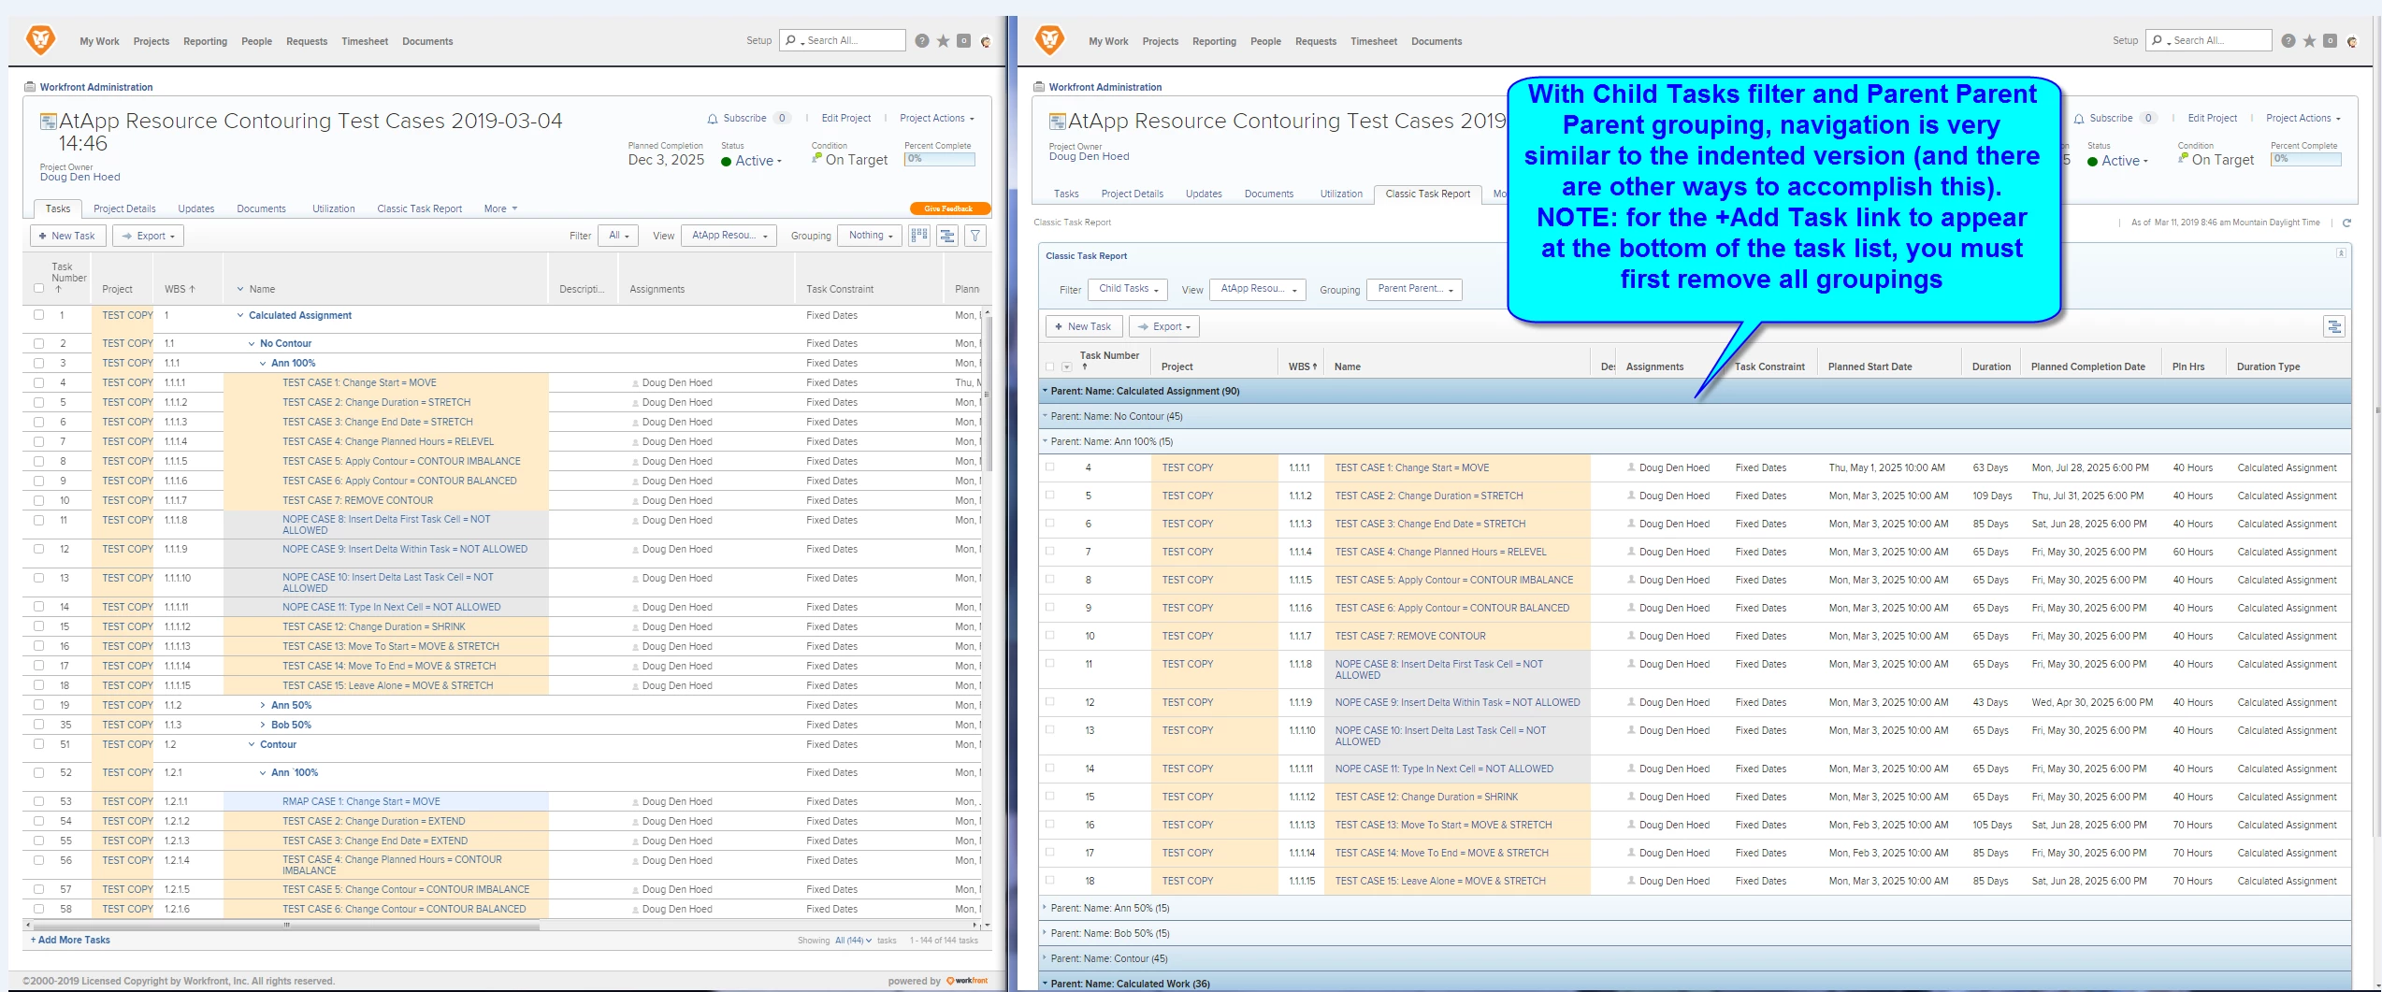Click New Task button in left window
2382x992 pixels.
coord(67,236)
